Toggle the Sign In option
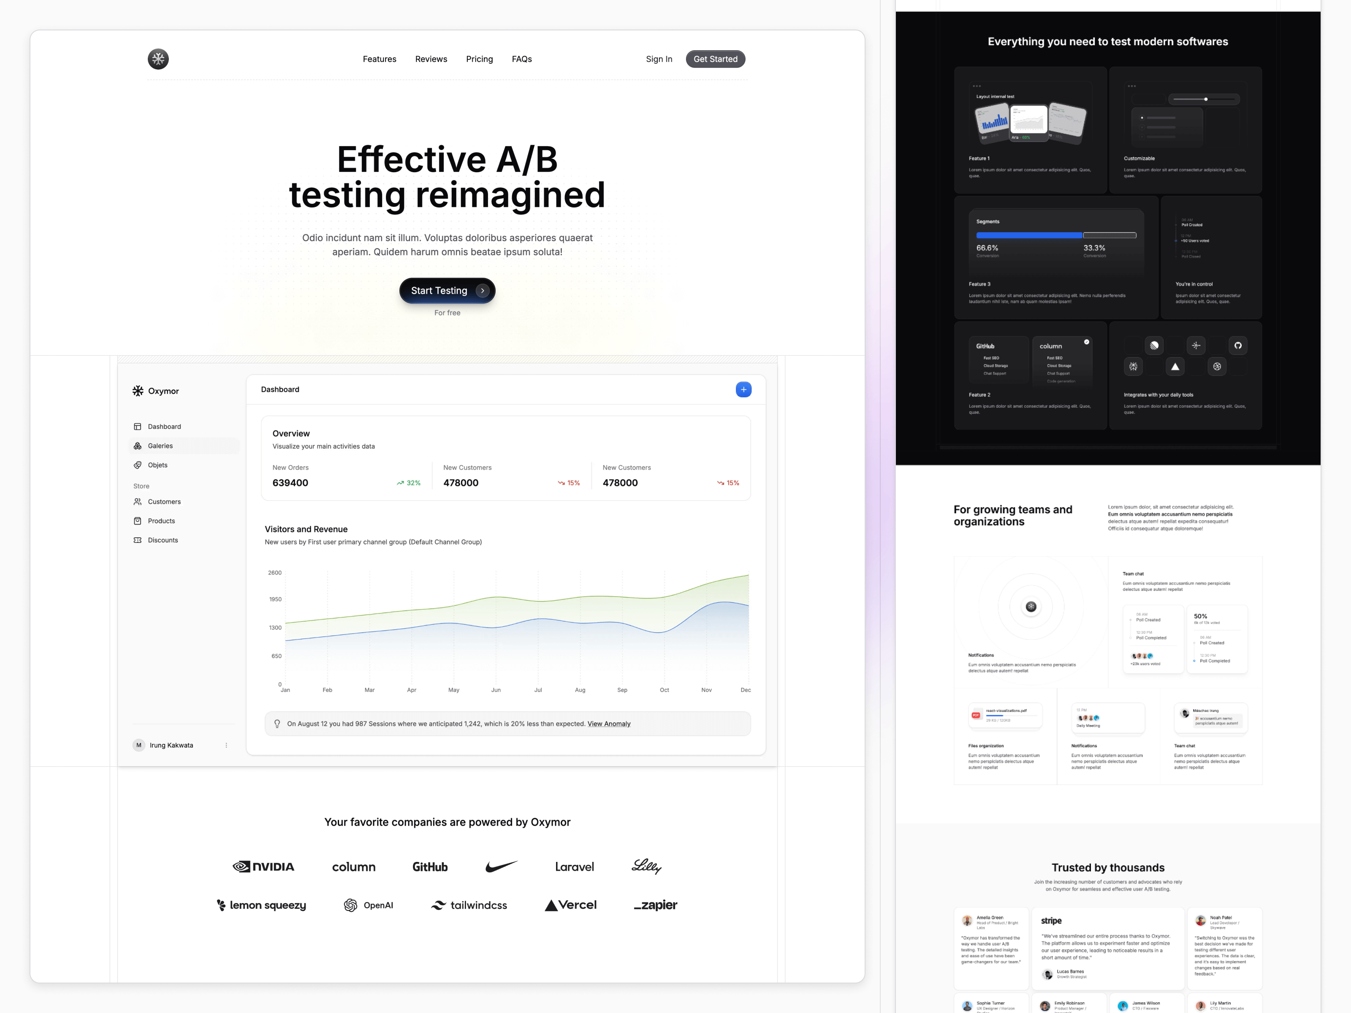 tap(659, 59)
